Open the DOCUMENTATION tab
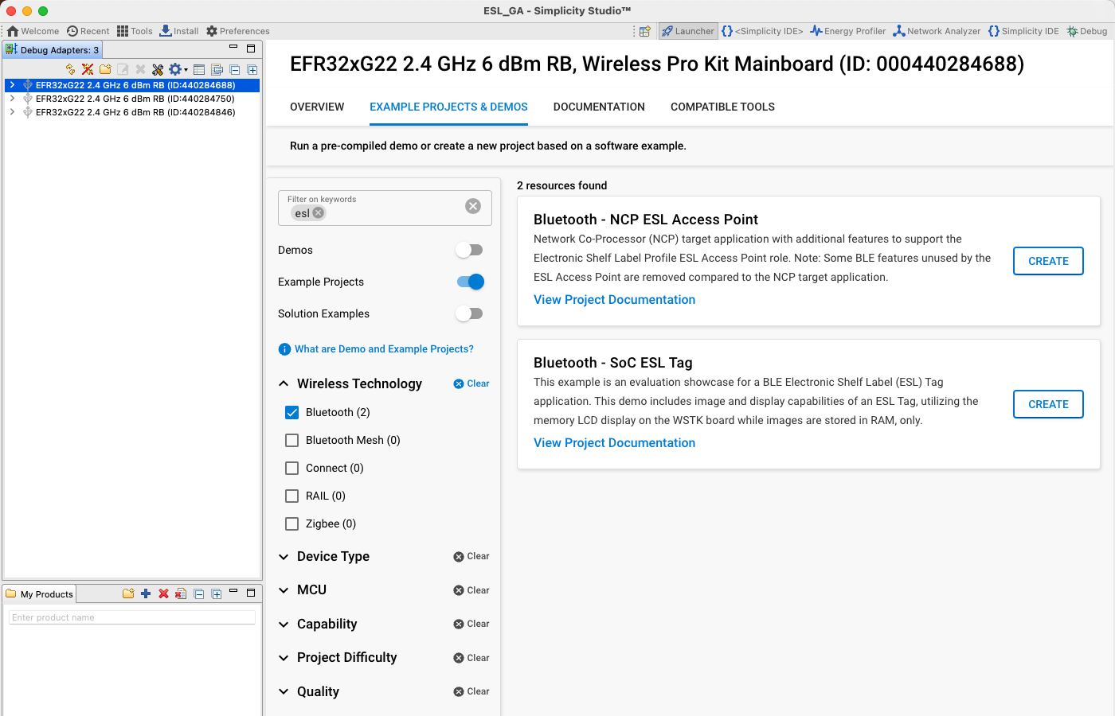Image resolution: width=1115 pixels, height=716 pixels. click(599, 107)
